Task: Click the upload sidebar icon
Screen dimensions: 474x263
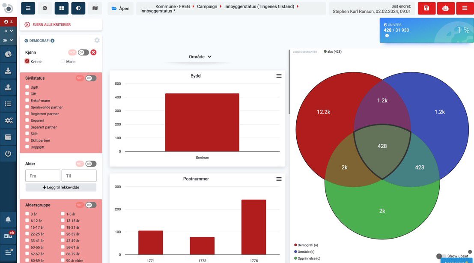Action: tap(8, 87)
